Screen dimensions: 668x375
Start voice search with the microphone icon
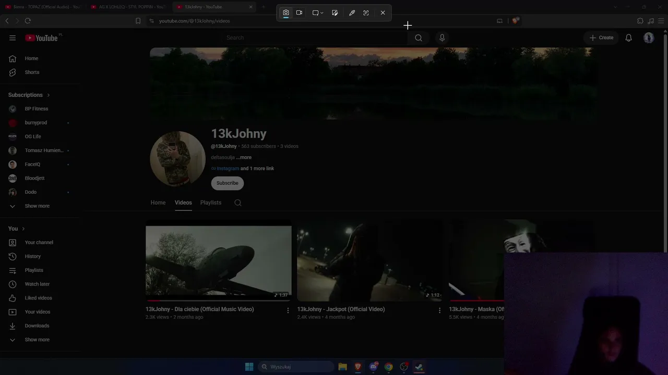pyautogui.click(x=442, y=37)
